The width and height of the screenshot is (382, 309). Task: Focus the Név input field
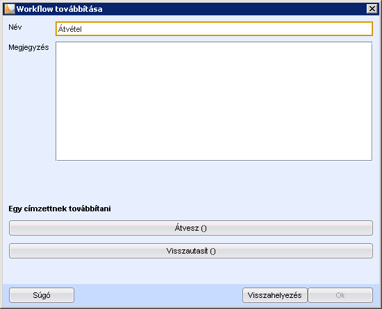click(x=214, y=29)
